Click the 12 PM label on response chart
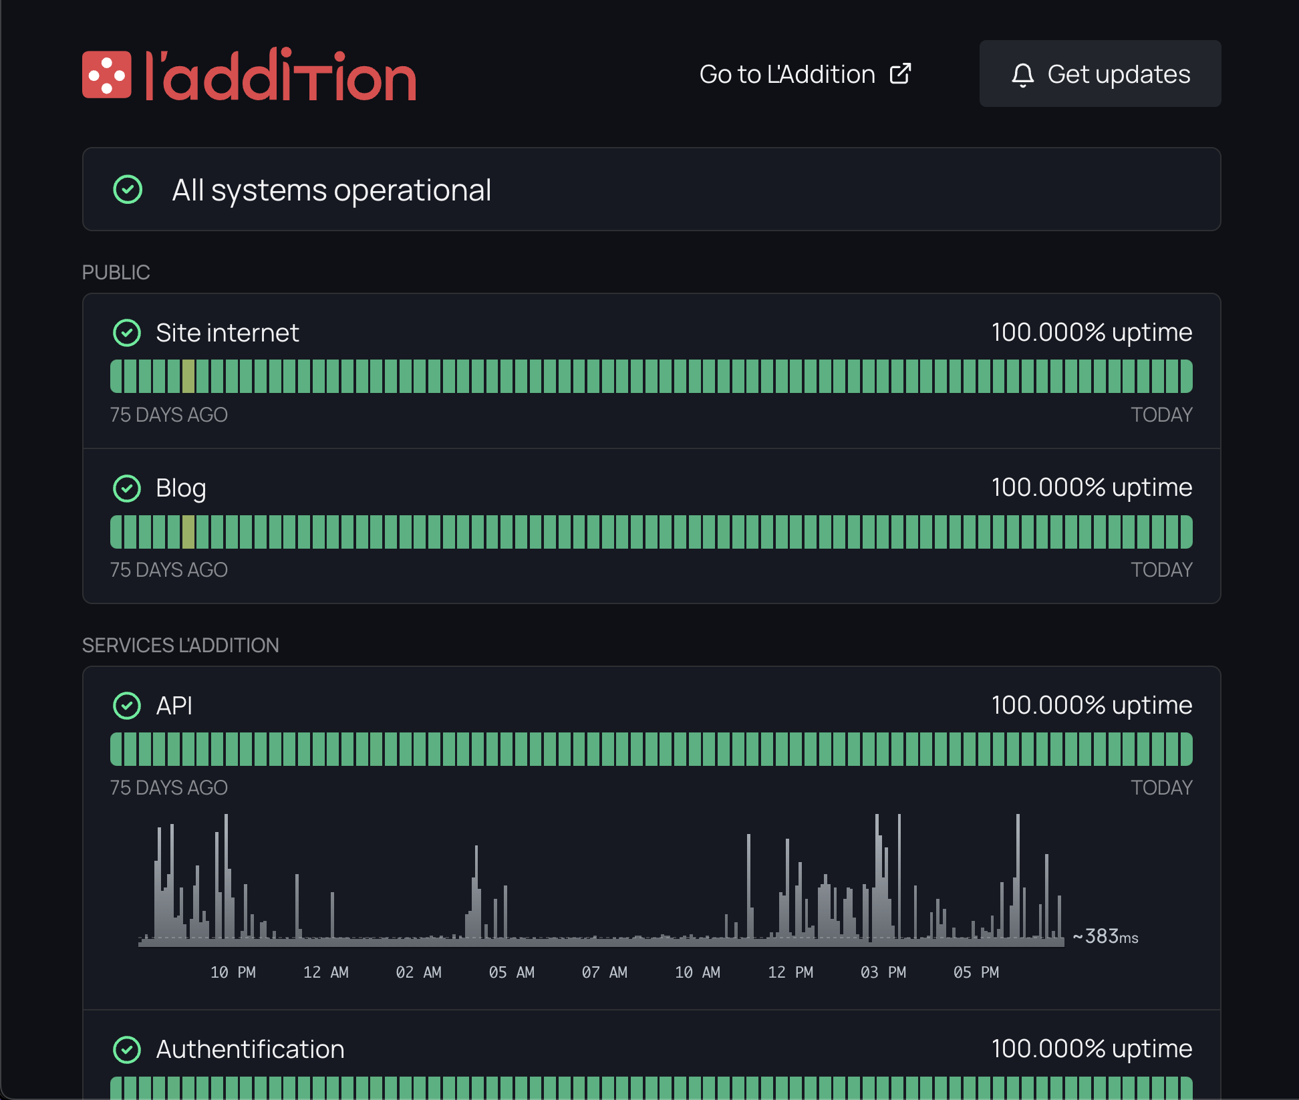This screenshot has height=1100, width=1299. (x=790, y=972)
